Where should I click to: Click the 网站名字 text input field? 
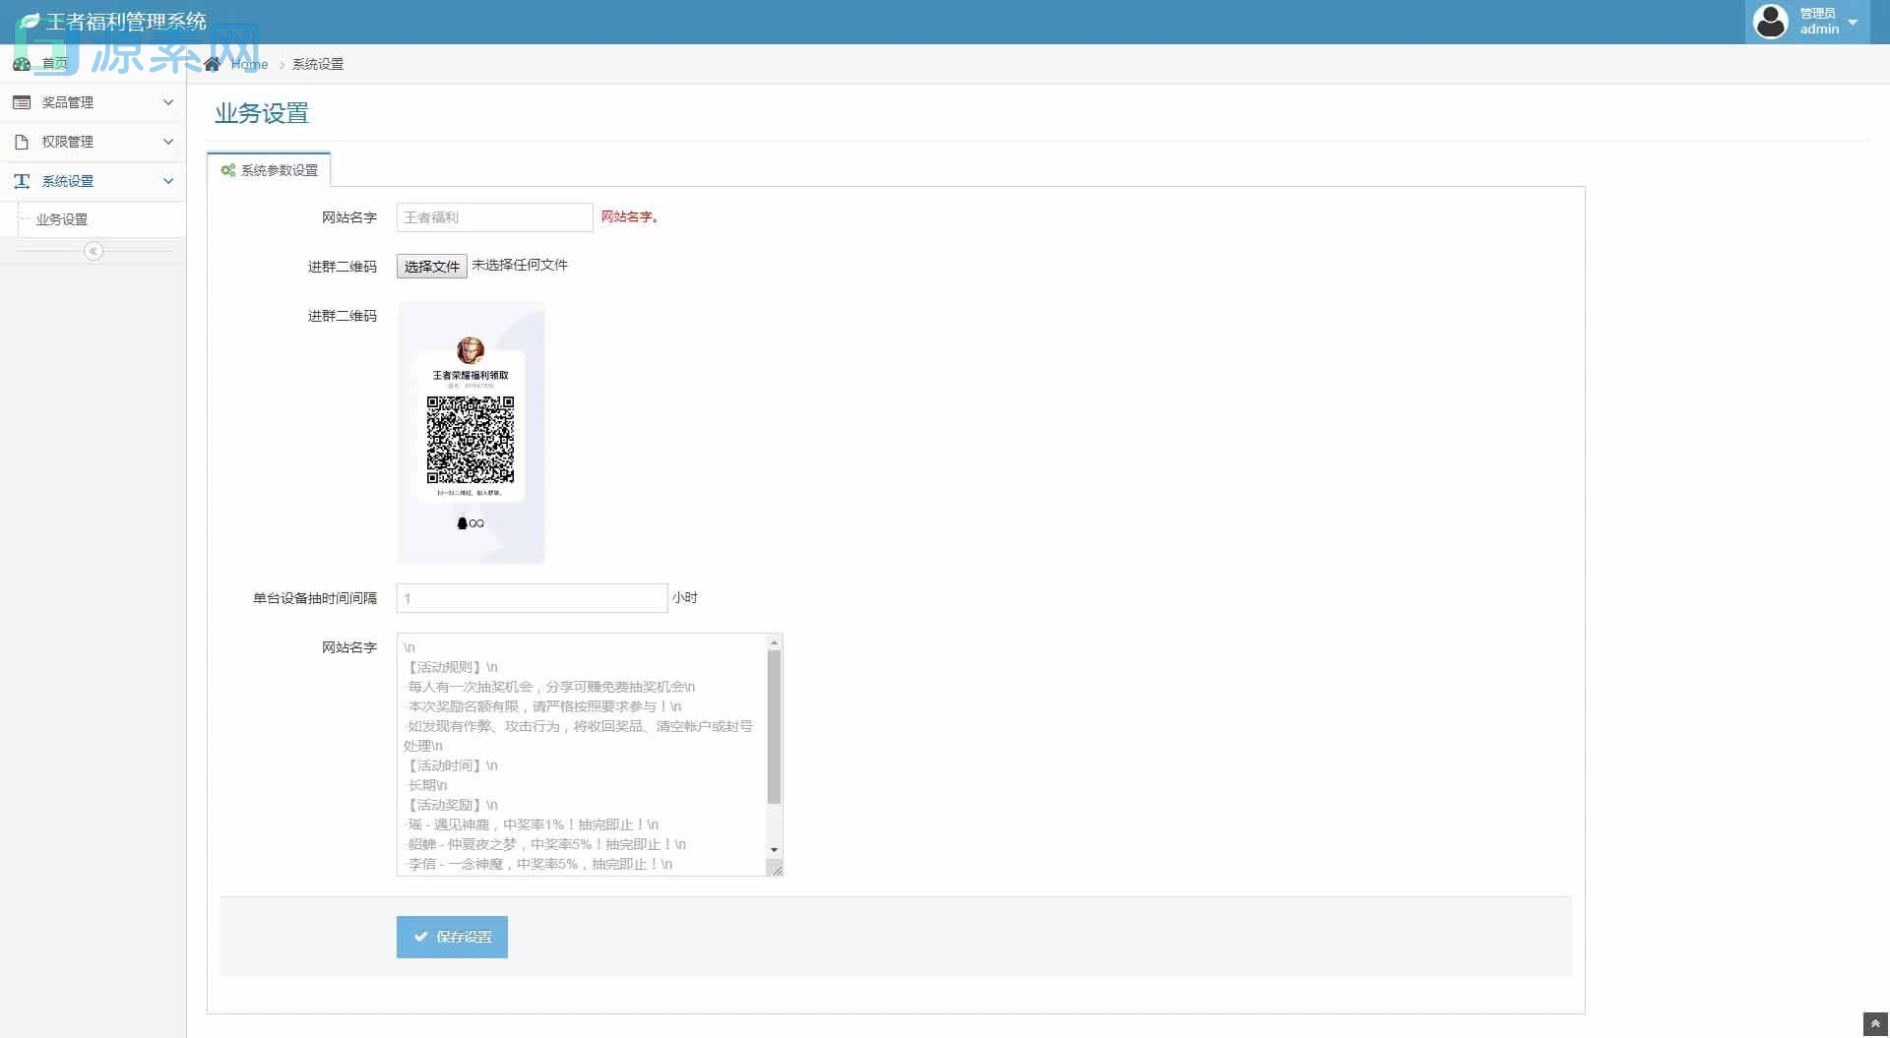494,217
